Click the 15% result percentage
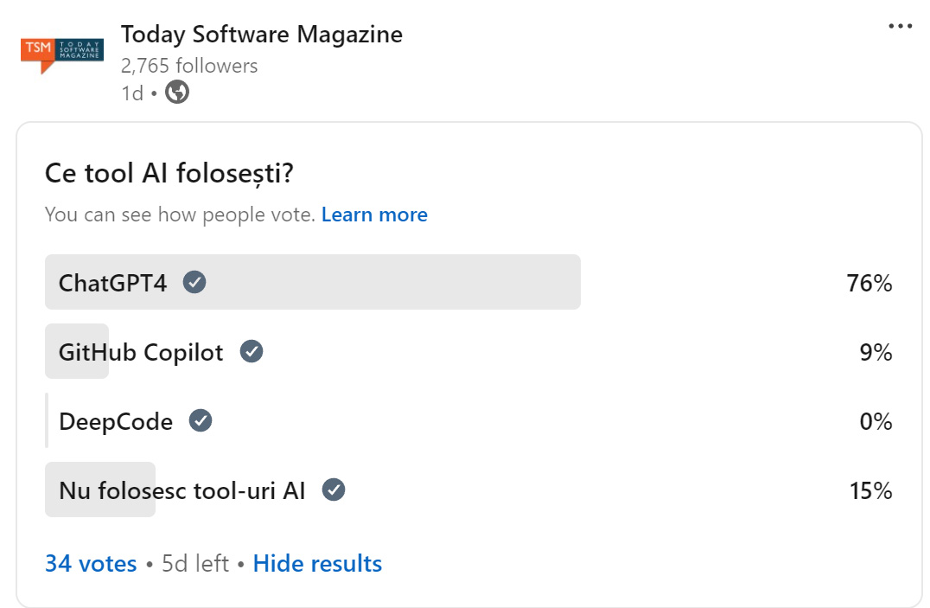 pos(870,491)
